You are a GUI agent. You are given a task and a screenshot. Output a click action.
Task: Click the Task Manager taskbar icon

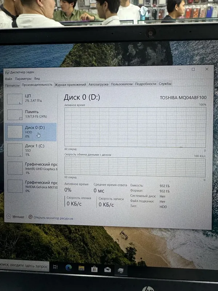[x=121, y=270]
